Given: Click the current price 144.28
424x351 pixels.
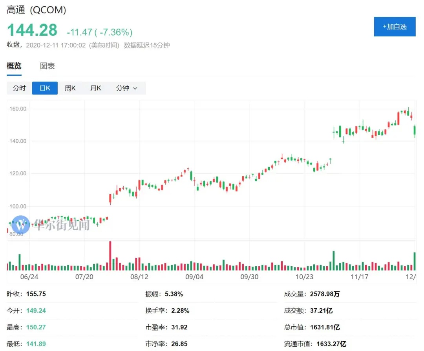Looking at the screenshot, I should [x=32, y=30].
